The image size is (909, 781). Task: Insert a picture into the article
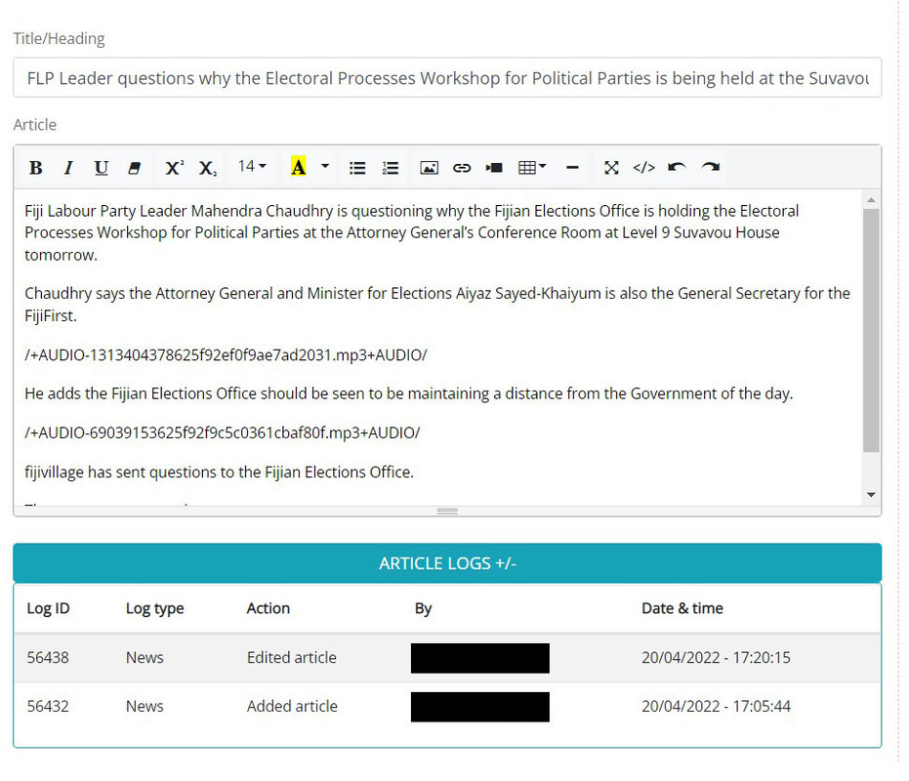[x=429, y=168]
